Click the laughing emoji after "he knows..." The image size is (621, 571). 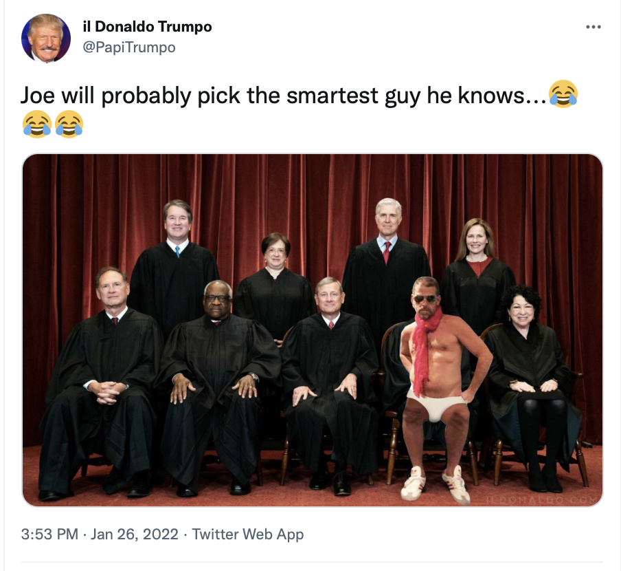click(x=563, y=94)
